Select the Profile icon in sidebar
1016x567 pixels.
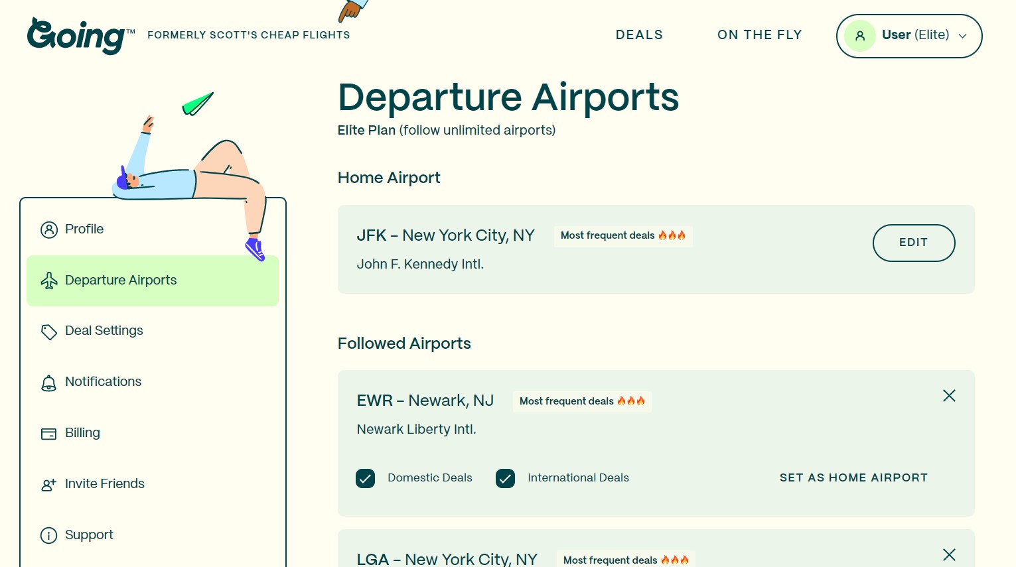pos(49,229)
